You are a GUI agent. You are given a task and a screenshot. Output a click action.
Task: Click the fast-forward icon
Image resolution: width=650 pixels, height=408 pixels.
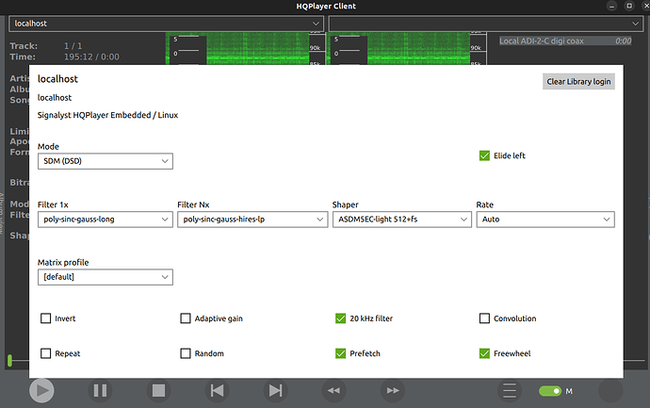(391, 390)
